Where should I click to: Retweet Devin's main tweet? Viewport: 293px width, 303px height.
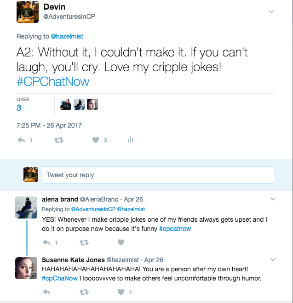tap(58, 140)
